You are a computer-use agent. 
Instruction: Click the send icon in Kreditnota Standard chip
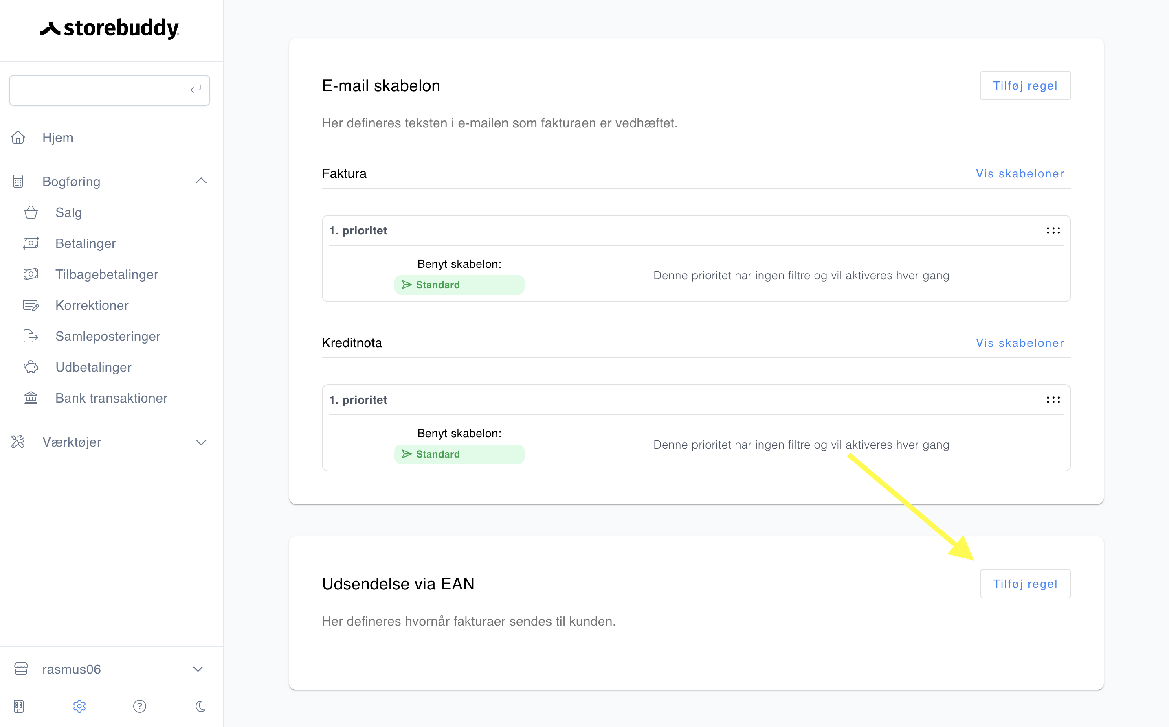407,454
